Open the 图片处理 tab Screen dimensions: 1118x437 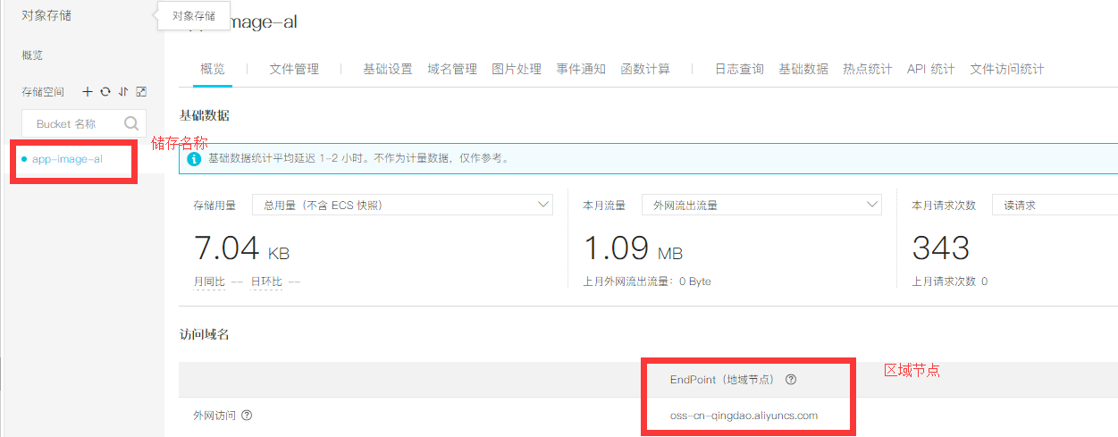517,69
